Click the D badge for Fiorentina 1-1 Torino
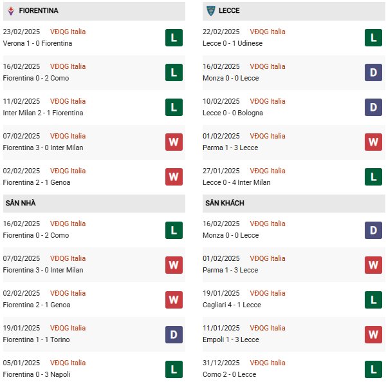The image size is (386, 382). [x=174, y=334]
